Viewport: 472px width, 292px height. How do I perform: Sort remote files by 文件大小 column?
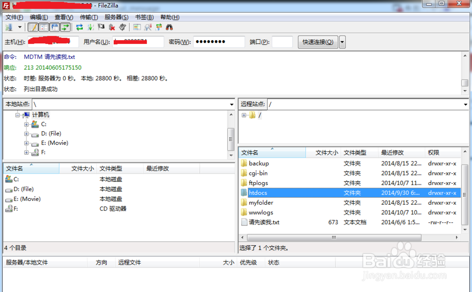323,153
